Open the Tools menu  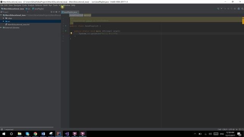point(55,5)
